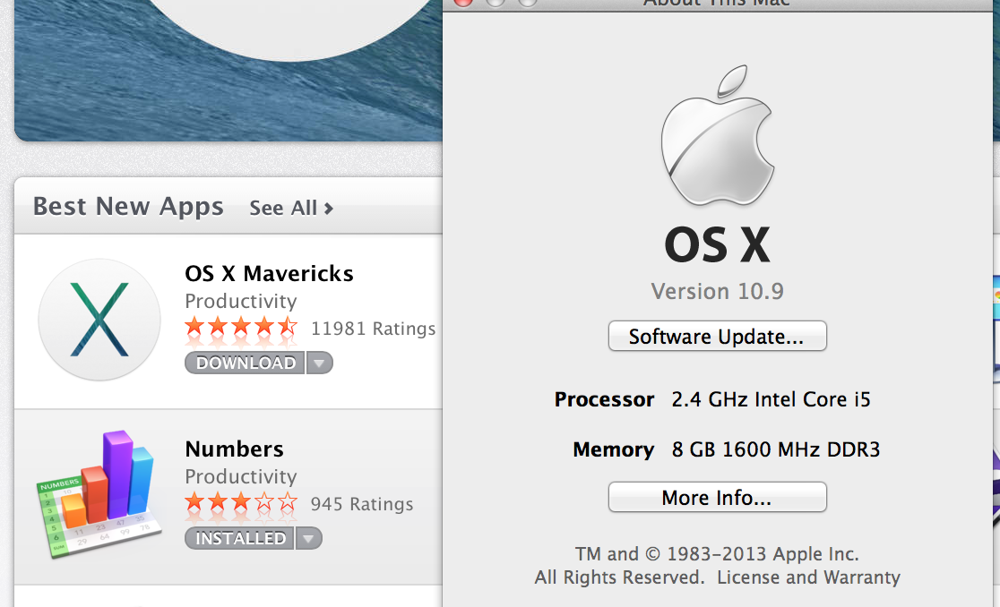
Task: Click the featured ocean wave banner in App Store
Action: [x=228, y=70]
